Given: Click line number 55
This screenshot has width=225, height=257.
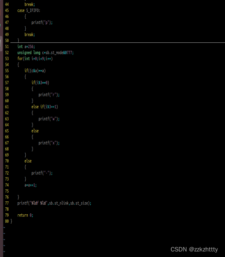Looking at the screenshot, I should (7, 71).
